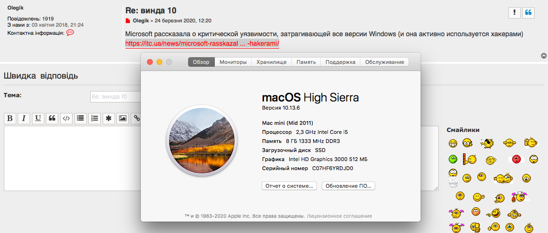Insert a URL with the chain-link toolbar button

pos(137,119)
